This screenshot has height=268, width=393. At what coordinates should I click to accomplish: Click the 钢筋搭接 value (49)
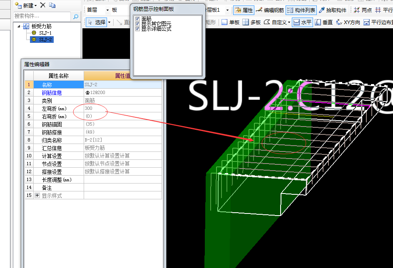point(90,132)
